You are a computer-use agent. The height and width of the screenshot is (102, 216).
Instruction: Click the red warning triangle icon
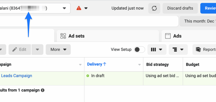tap(79, 8)
